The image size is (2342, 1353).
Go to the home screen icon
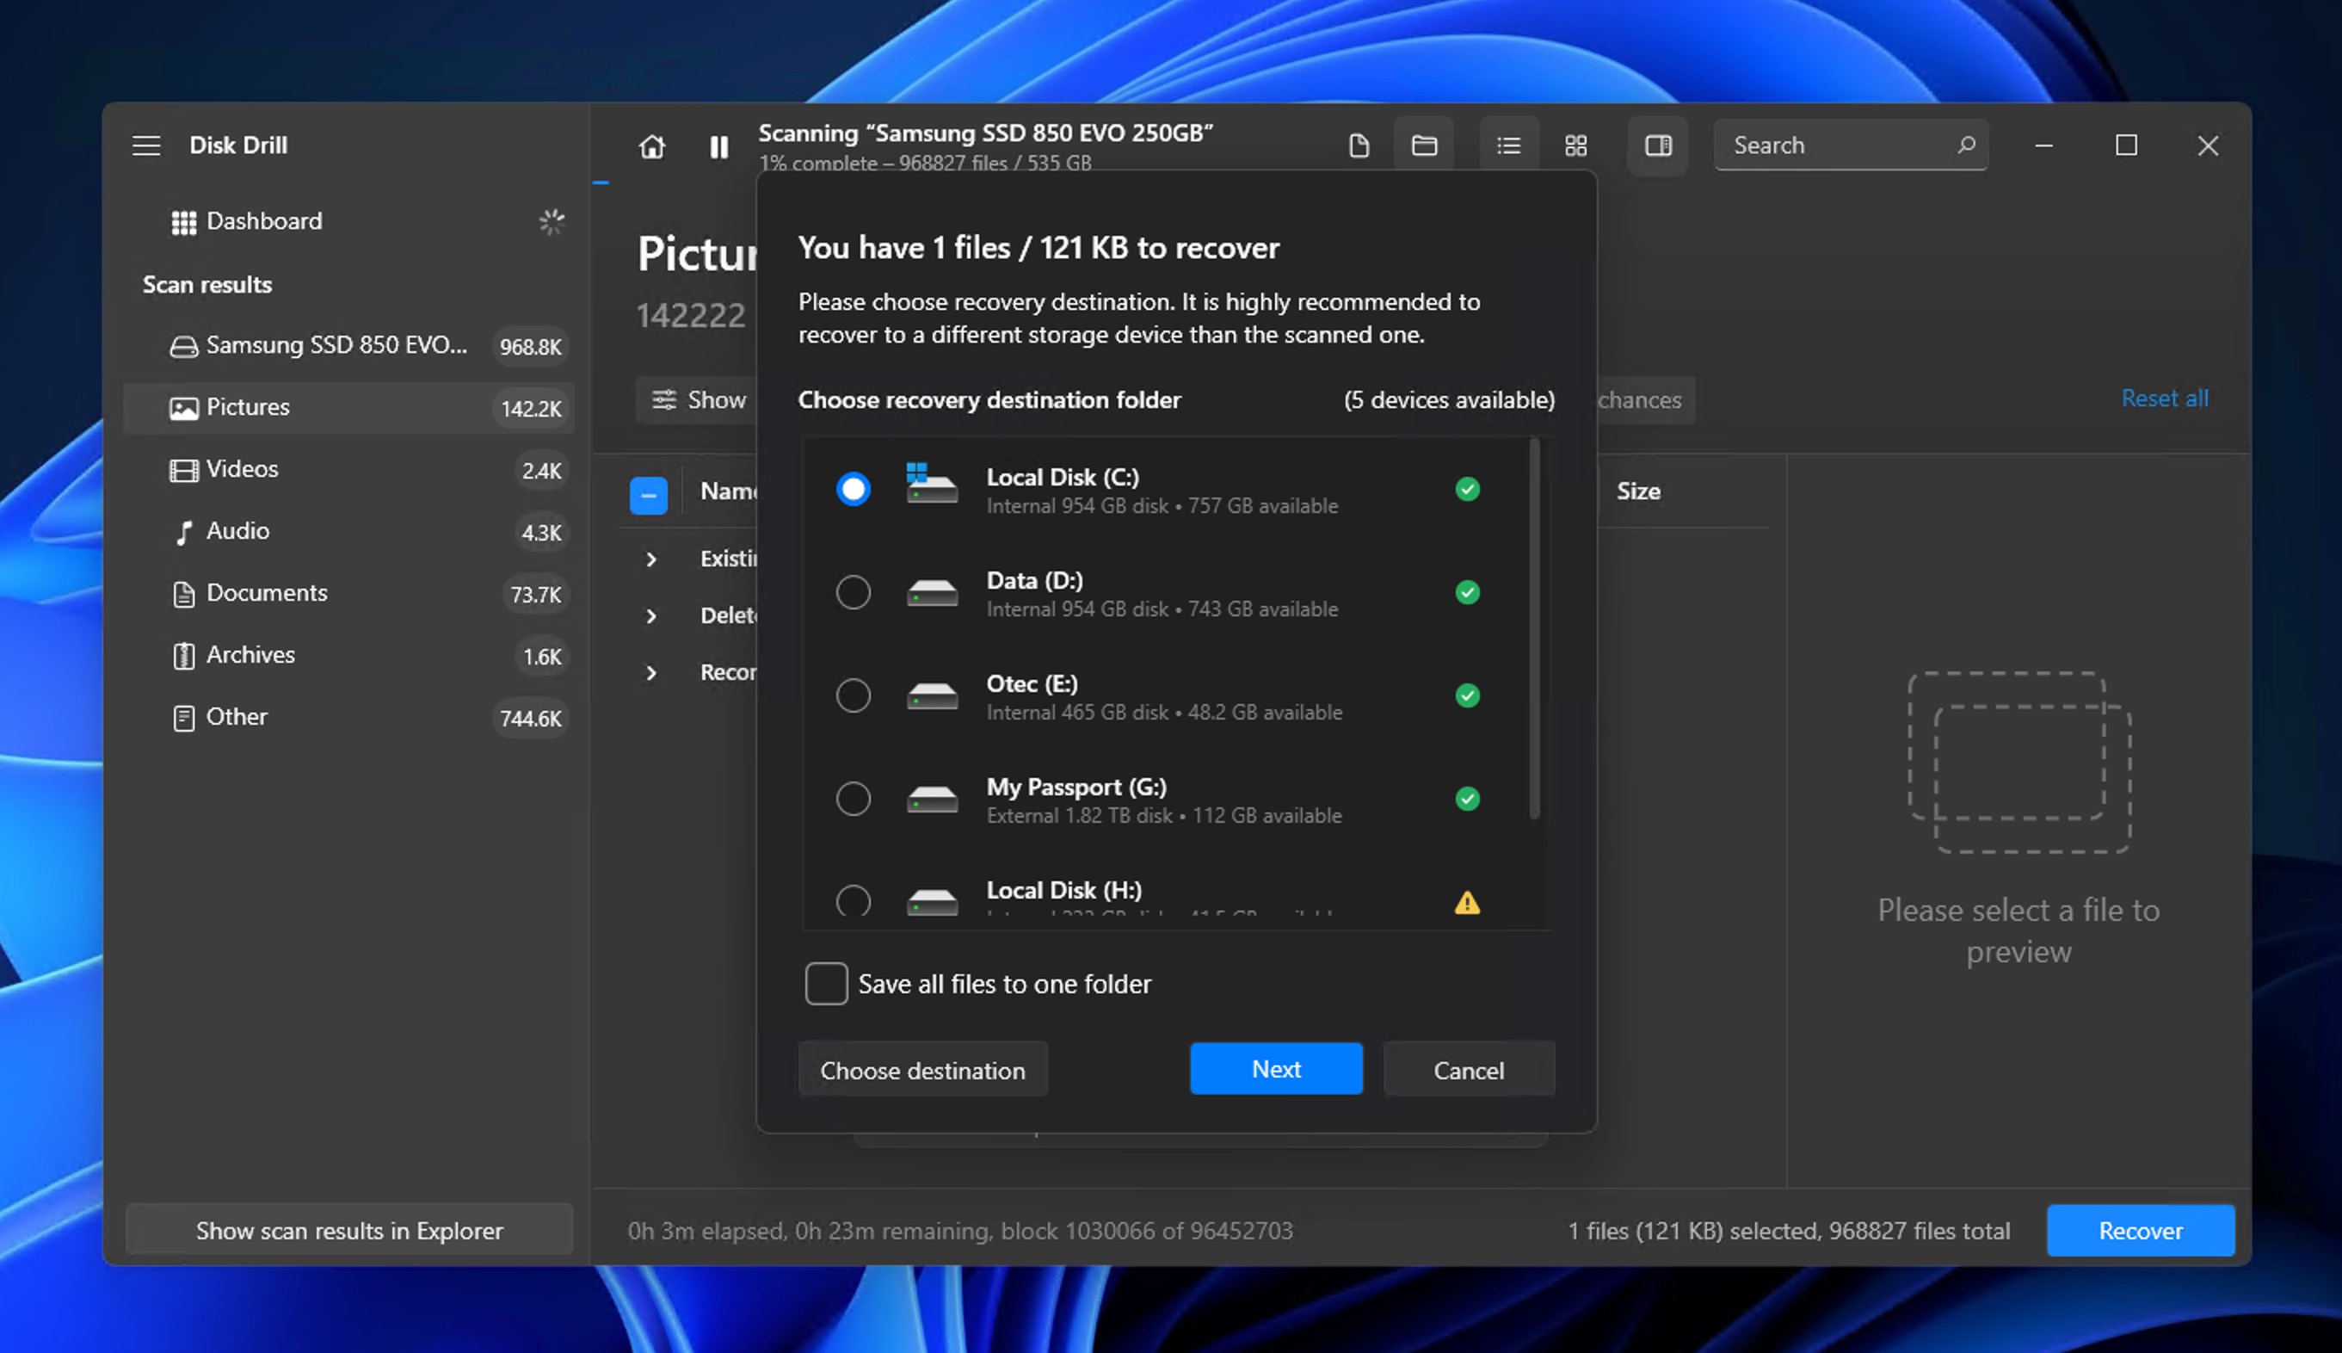(652, 146)
